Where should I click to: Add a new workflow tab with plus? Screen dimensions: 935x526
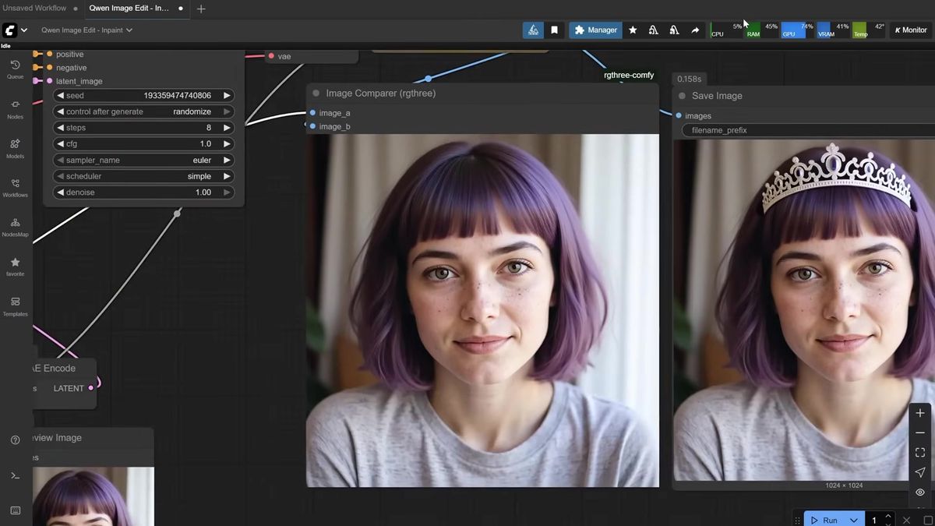tap(201, 9)
